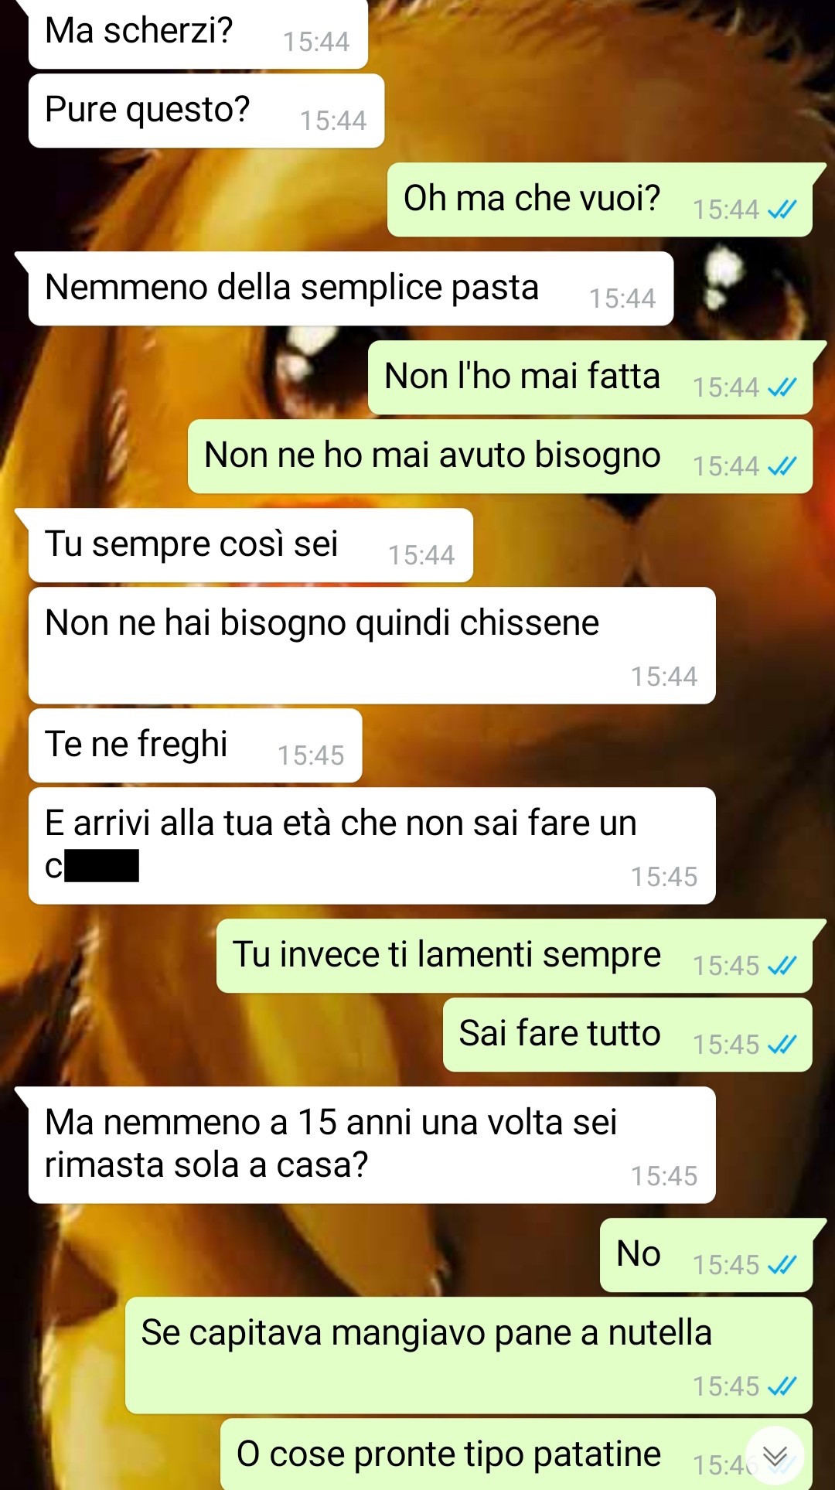The image size is (835, 1490).
Task: Tap read ticks on 'Sai fare tutto'
Action: (782, 1045)
